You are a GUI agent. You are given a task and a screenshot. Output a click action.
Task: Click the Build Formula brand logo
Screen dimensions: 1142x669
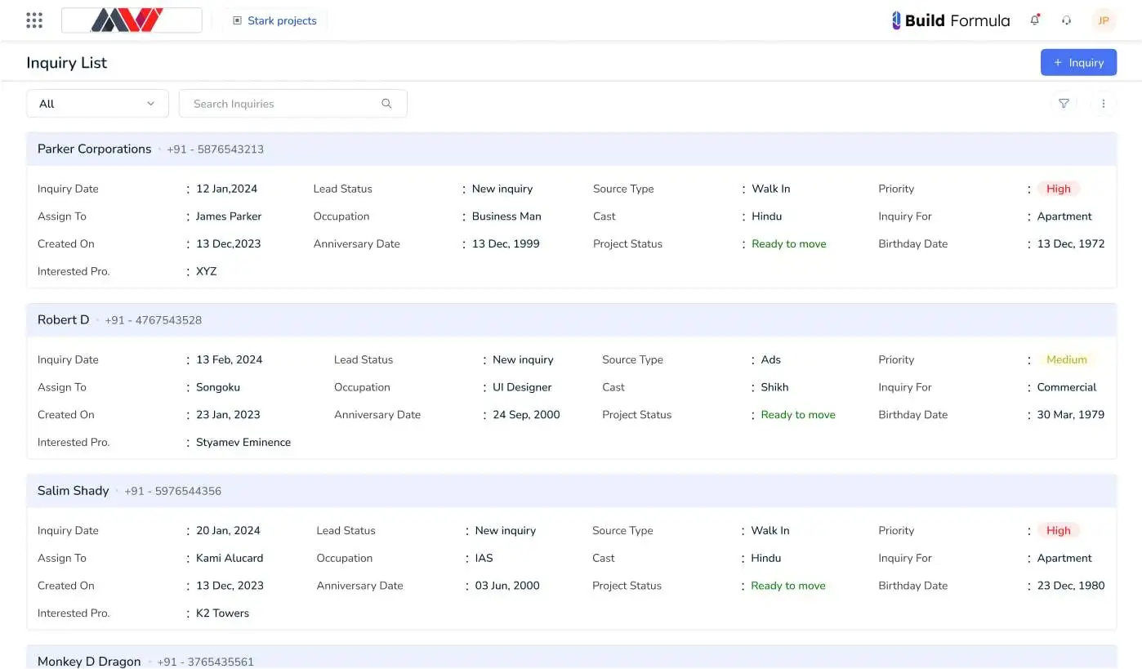951,20
